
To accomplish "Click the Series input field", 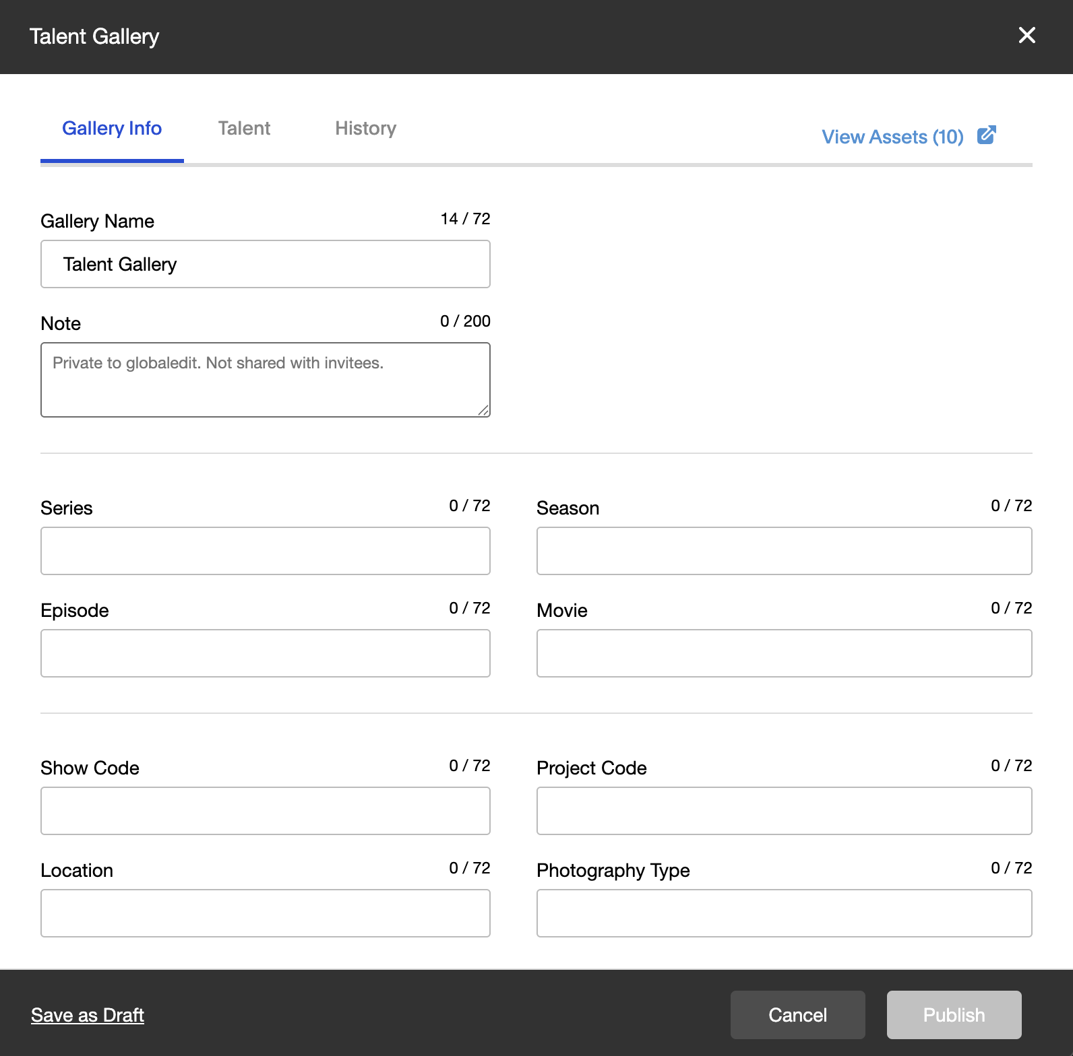I will click(266, 551).
